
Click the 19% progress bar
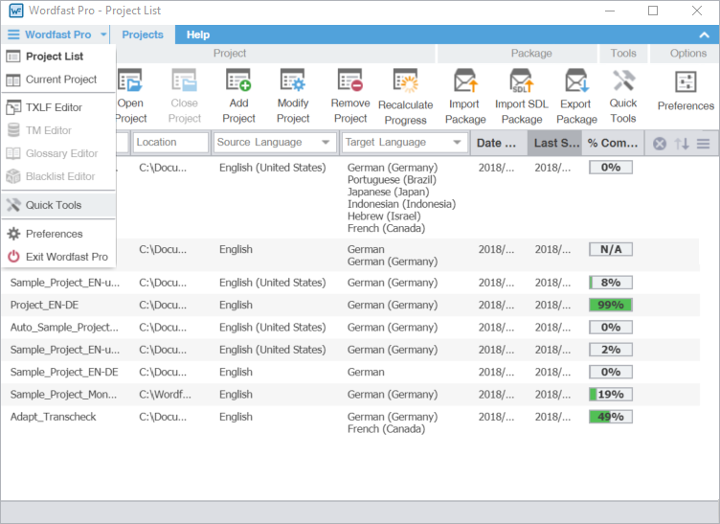tap(611, 395)
